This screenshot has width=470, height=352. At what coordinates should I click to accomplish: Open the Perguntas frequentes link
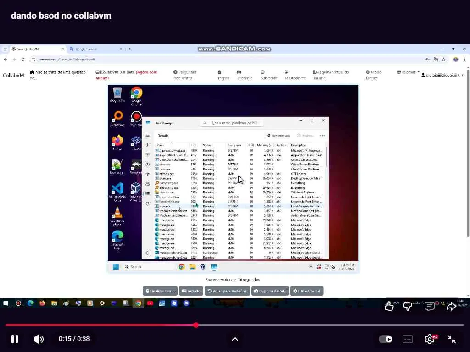[x=185, y=75]
